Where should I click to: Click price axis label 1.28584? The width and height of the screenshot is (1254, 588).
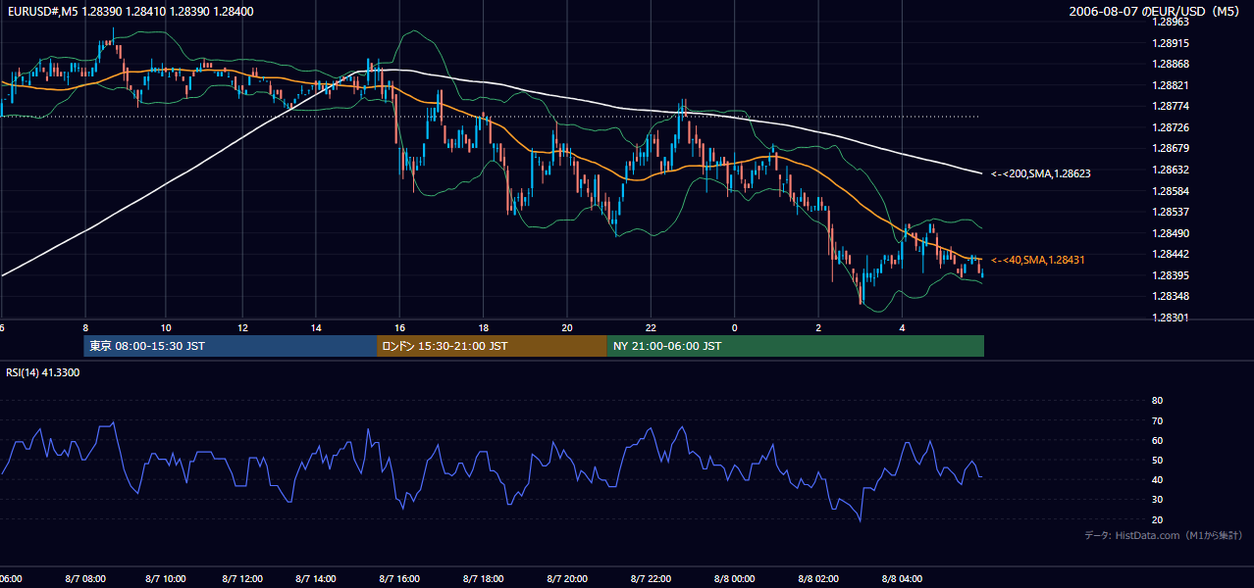pos(1169,191)
